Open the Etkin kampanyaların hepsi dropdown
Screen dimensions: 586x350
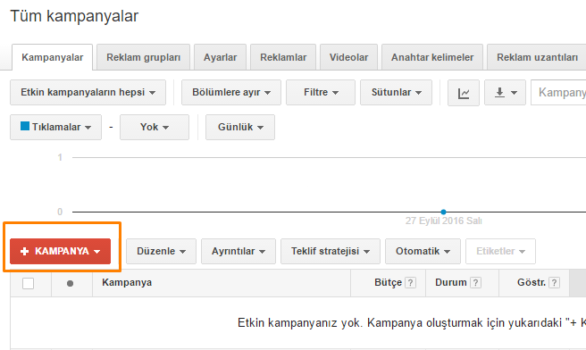(88, 92)
